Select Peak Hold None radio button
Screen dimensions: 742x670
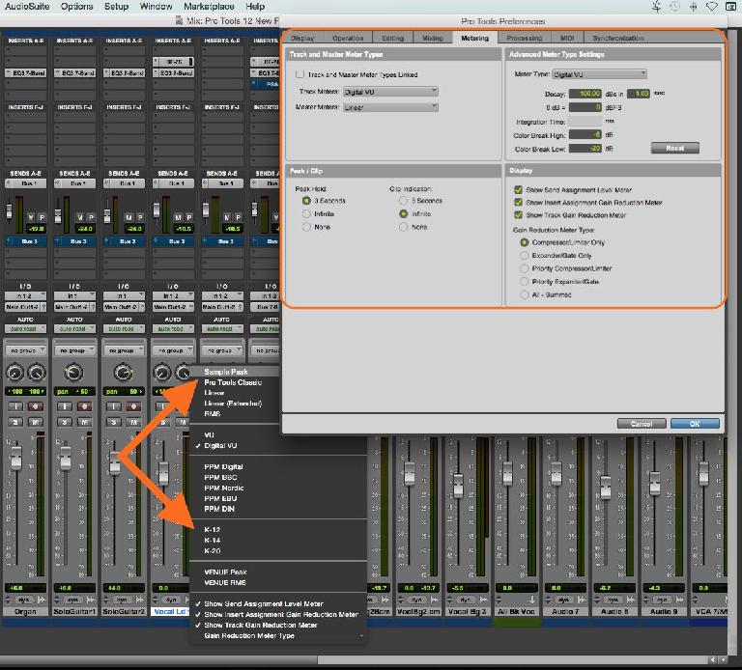(306, 227)
